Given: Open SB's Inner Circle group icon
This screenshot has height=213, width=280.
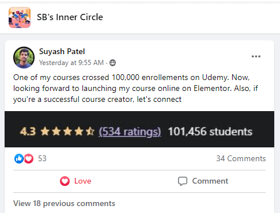Looking at the screenshot, I should click(x=20, y=17).
